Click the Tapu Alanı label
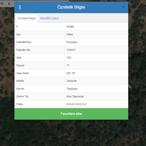Screen dimensions: 146x146 [23, 73]
